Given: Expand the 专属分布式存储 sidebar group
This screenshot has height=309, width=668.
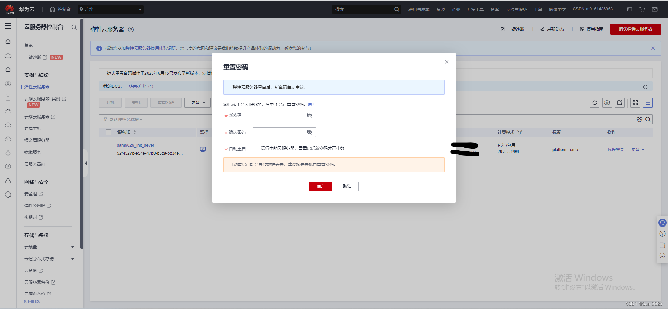Looking at the screenshot, I should coord(73,259).
